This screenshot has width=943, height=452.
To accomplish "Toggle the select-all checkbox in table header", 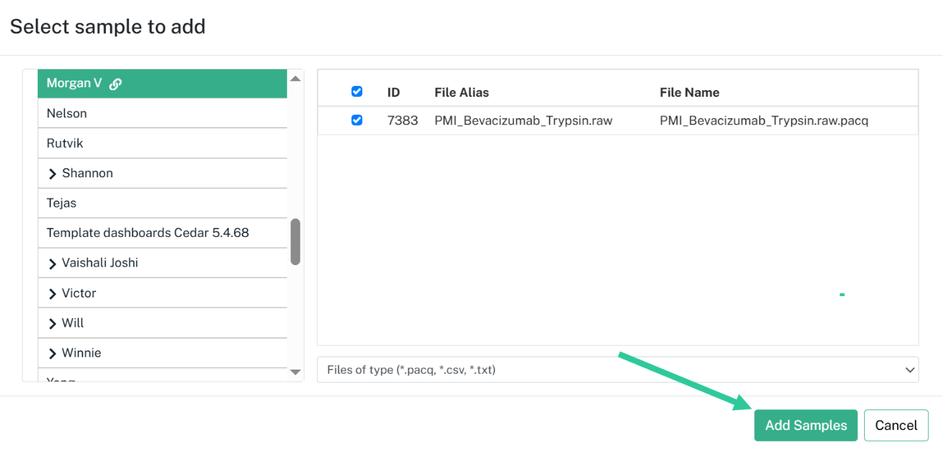I will tap(357, 91).
